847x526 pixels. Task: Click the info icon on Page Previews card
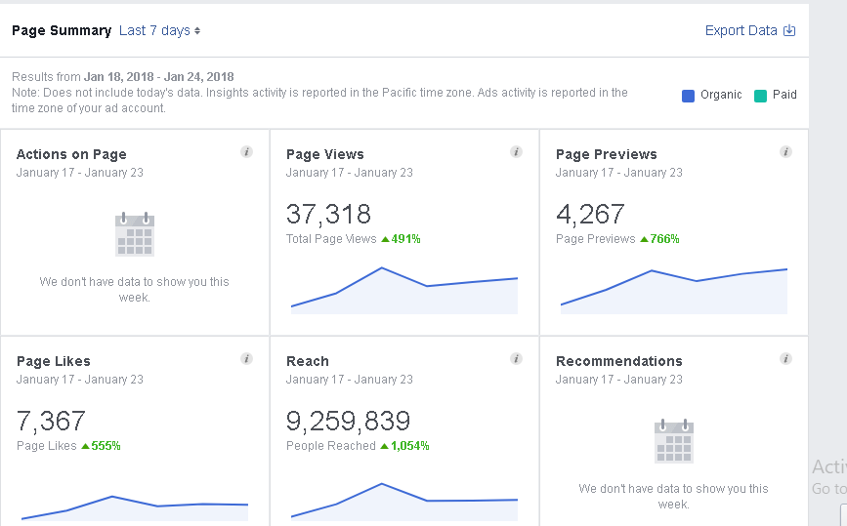point(785,152)
